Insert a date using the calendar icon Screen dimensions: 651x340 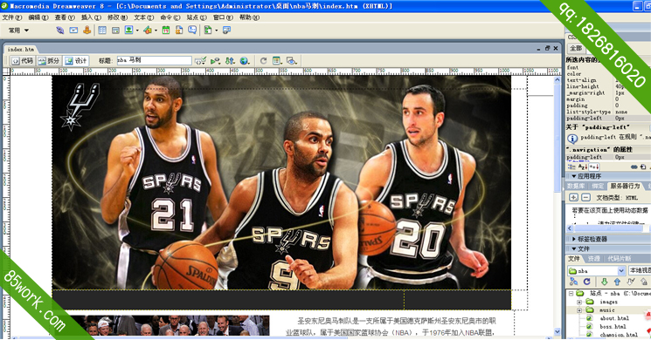166,31
